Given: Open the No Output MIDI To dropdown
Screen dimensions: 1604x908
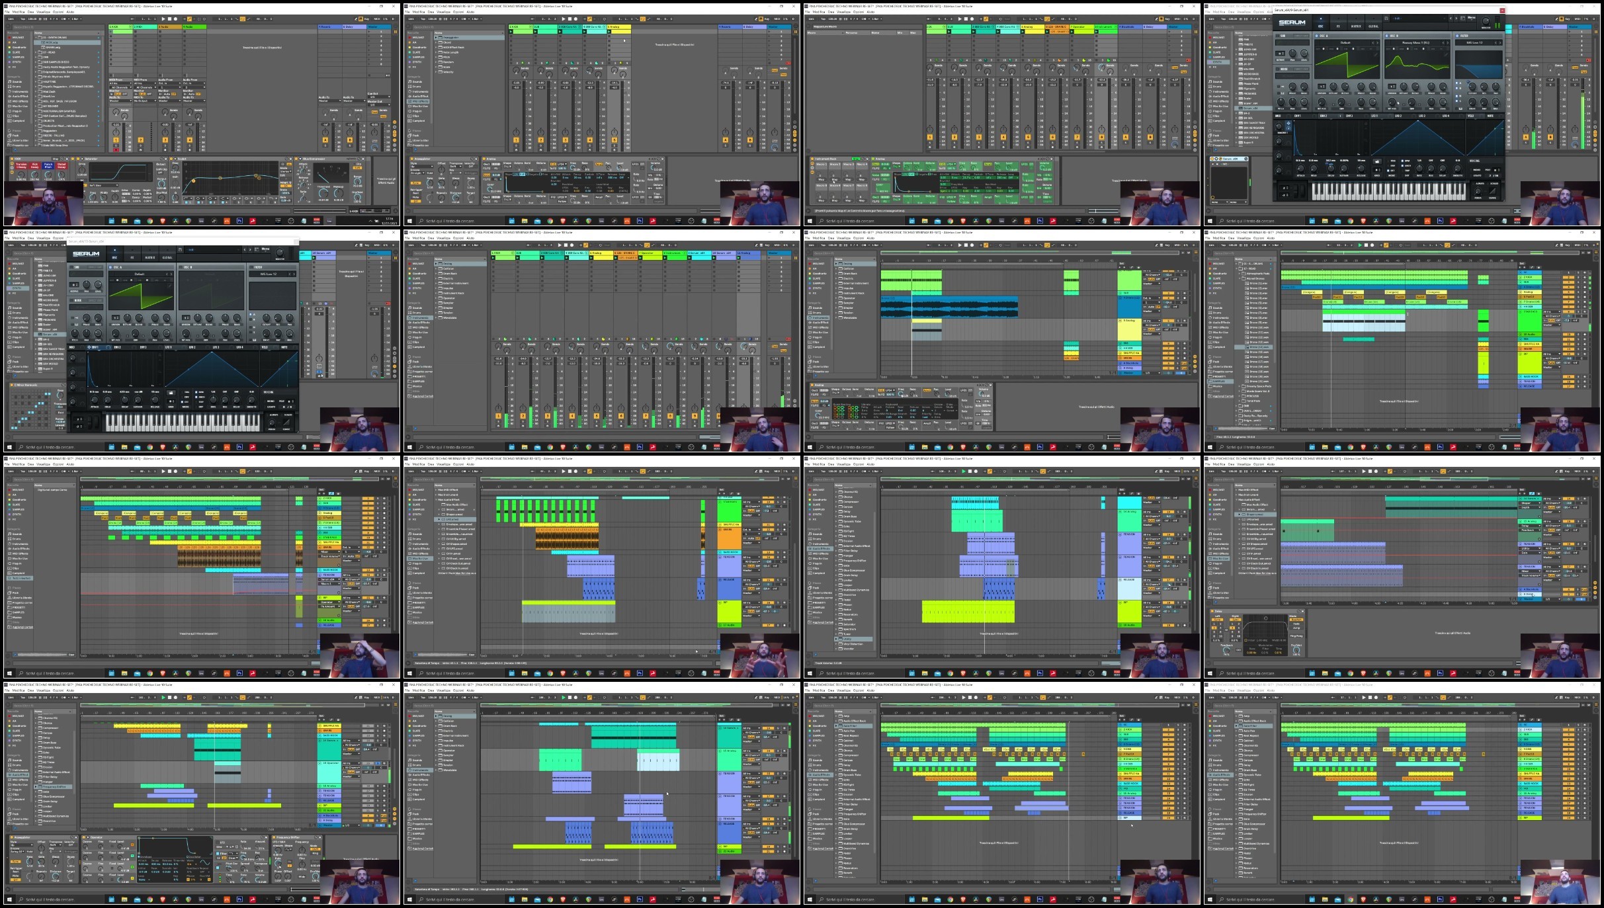Looking at the screenshot, I should 145,101.
